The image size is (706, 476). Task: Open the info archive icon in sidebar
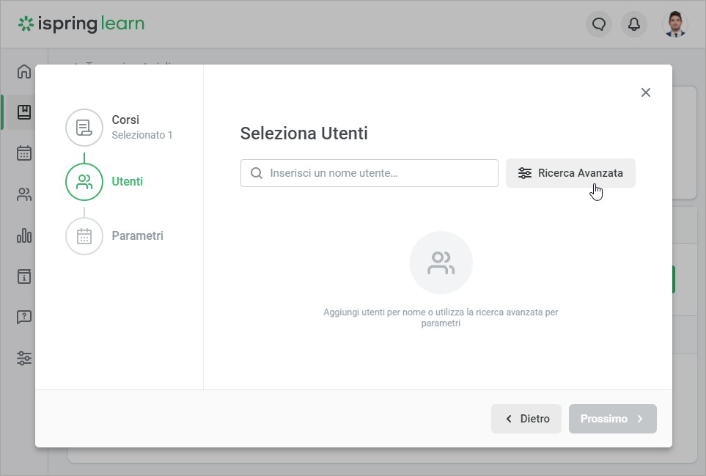click(x=24, y=277)
